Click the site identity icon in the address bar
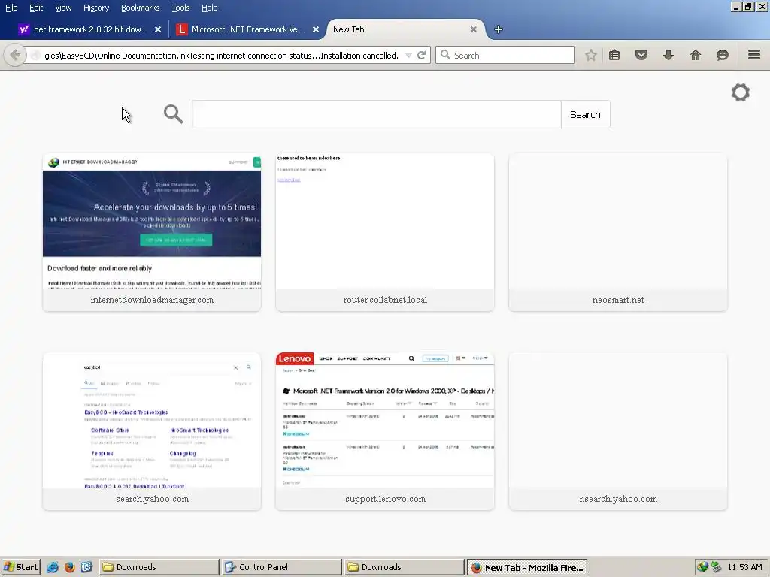Image resolution: width=770 pixels, height=577 pixels. coord(35,56)
